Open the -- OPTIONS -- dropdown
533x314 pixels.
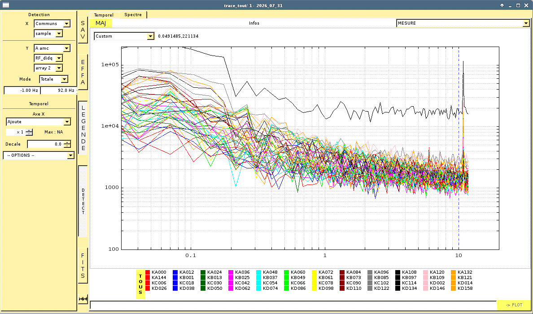click(x=39, y=155)
